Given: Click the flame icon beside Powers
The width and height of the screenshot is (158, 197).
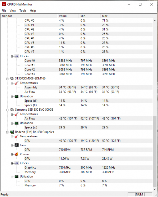Looking at the screenshot, I should point(17,154).
